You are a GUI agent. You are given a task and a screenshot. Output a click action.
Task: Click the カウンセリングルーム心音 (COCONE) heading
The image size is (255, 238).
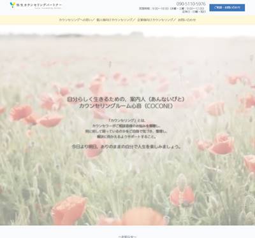pos(126,106)
